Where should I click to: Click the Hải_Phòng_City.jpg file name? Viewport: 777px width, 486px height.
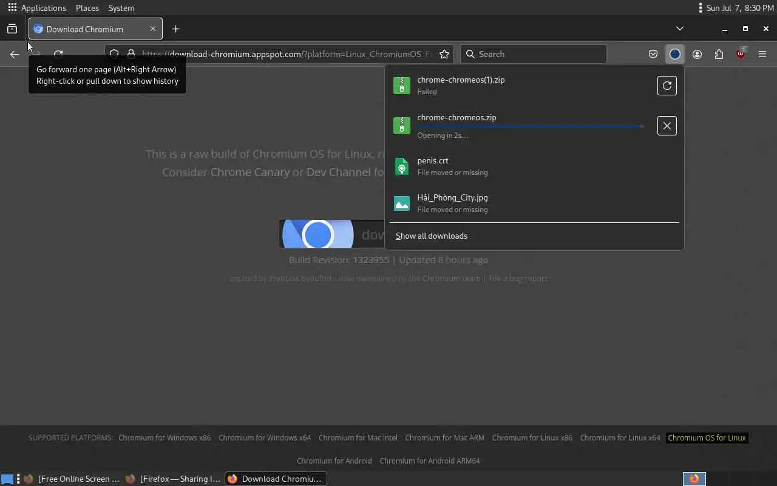click(x=452, y=197)
